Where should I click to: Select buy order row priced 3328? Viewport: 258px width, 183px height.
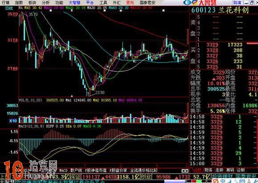(x=224, y=50)
